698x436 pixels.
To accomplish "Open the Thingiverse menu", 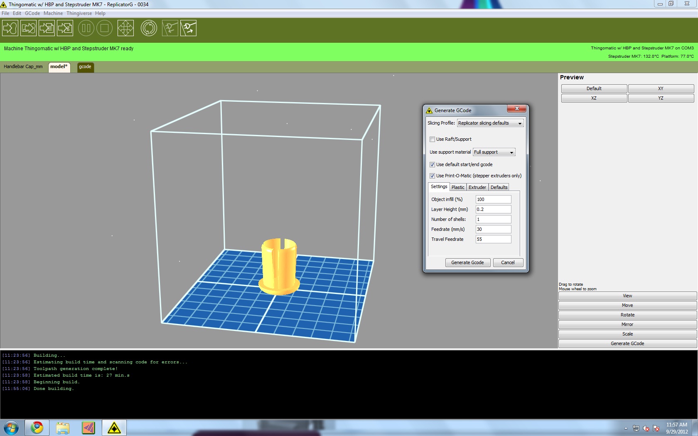I will coord(79,13).
